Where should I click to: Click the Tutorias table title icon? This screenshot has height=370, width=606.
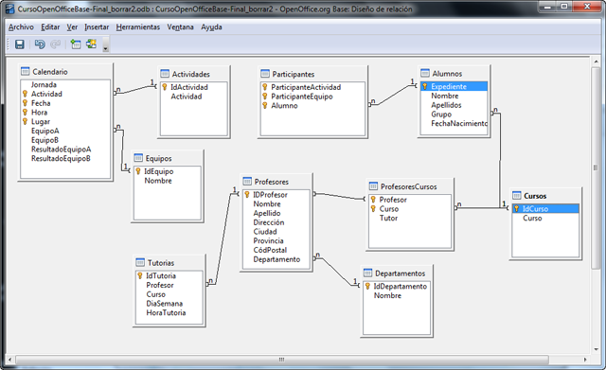click(x=140, y=262)
